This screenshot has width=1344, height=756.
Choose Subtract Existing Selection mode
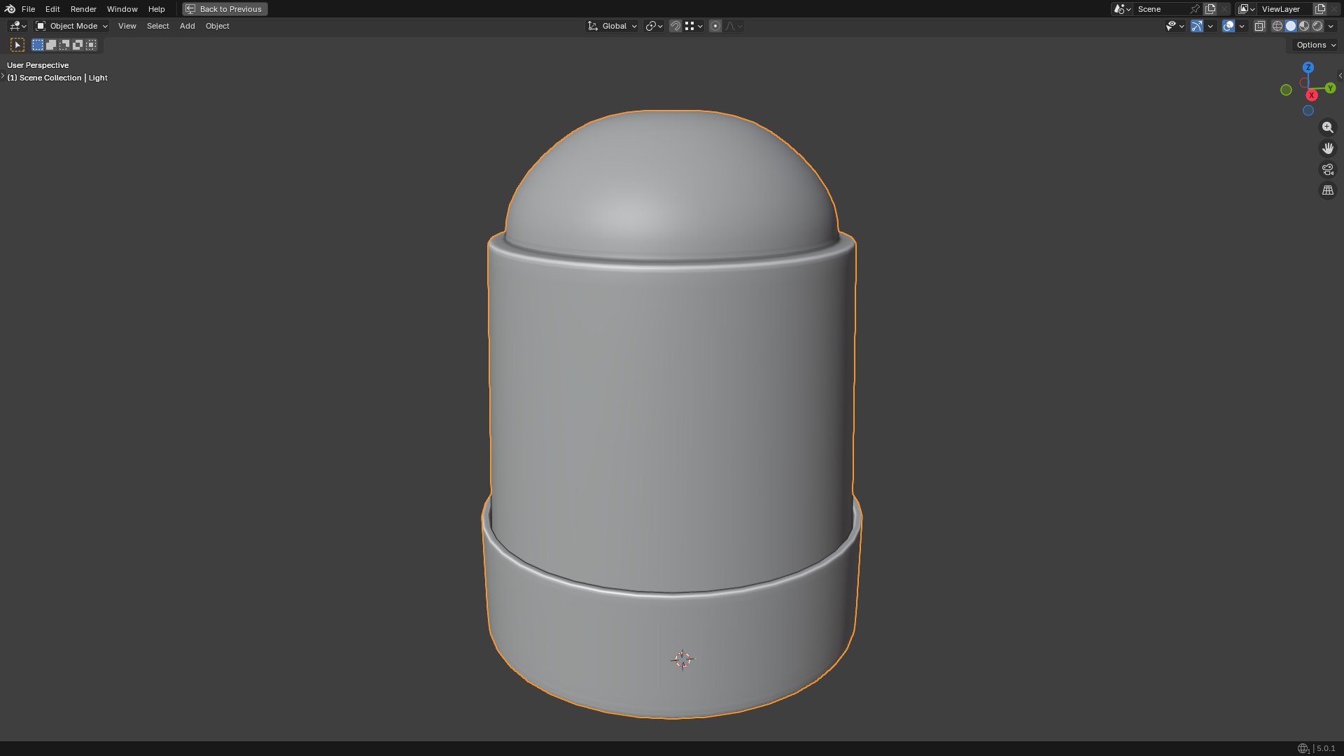[x=64, y=45]
